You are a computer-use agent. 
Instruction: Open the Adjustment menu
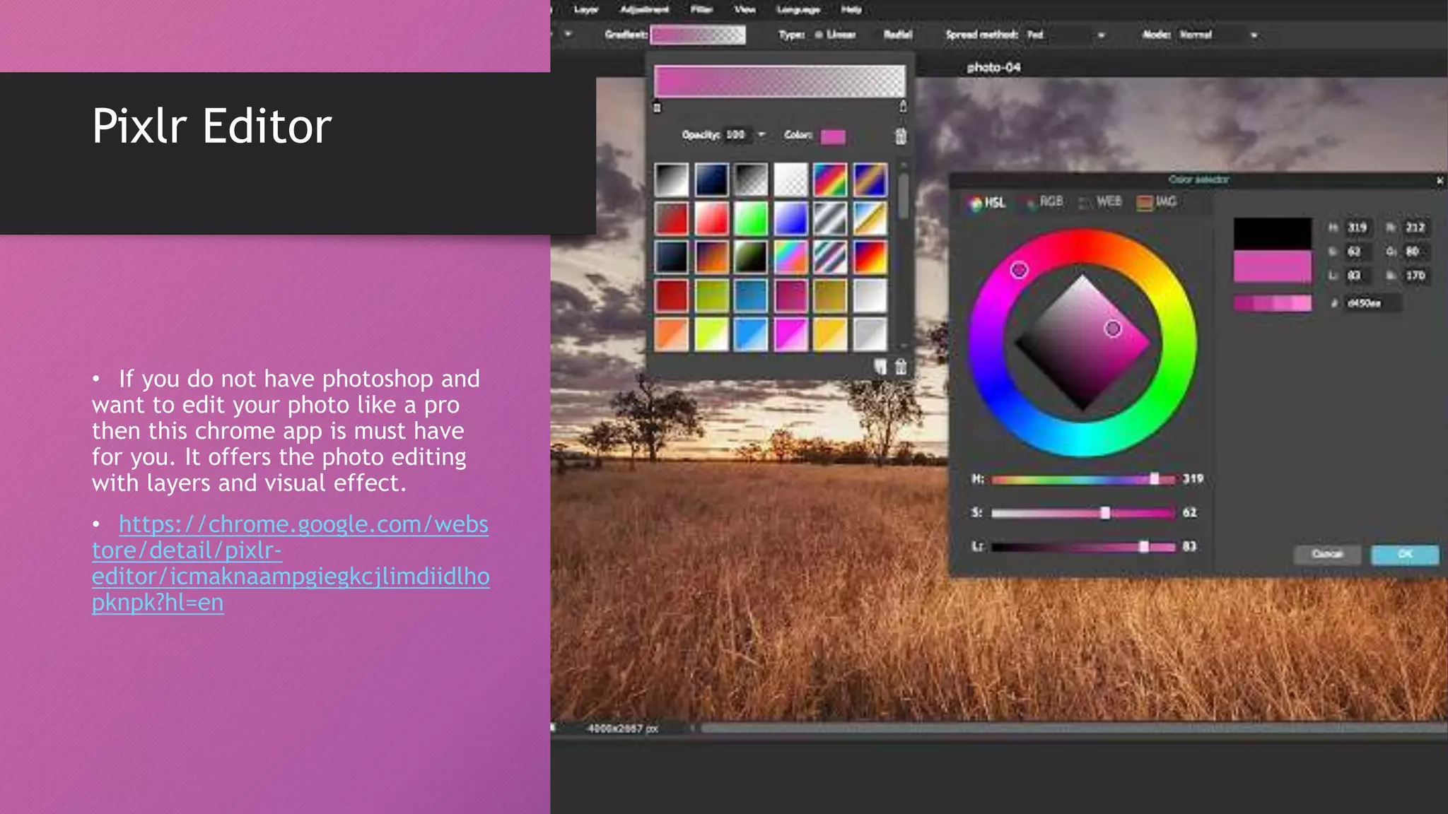pyautogui.click(x=644, y=10)
